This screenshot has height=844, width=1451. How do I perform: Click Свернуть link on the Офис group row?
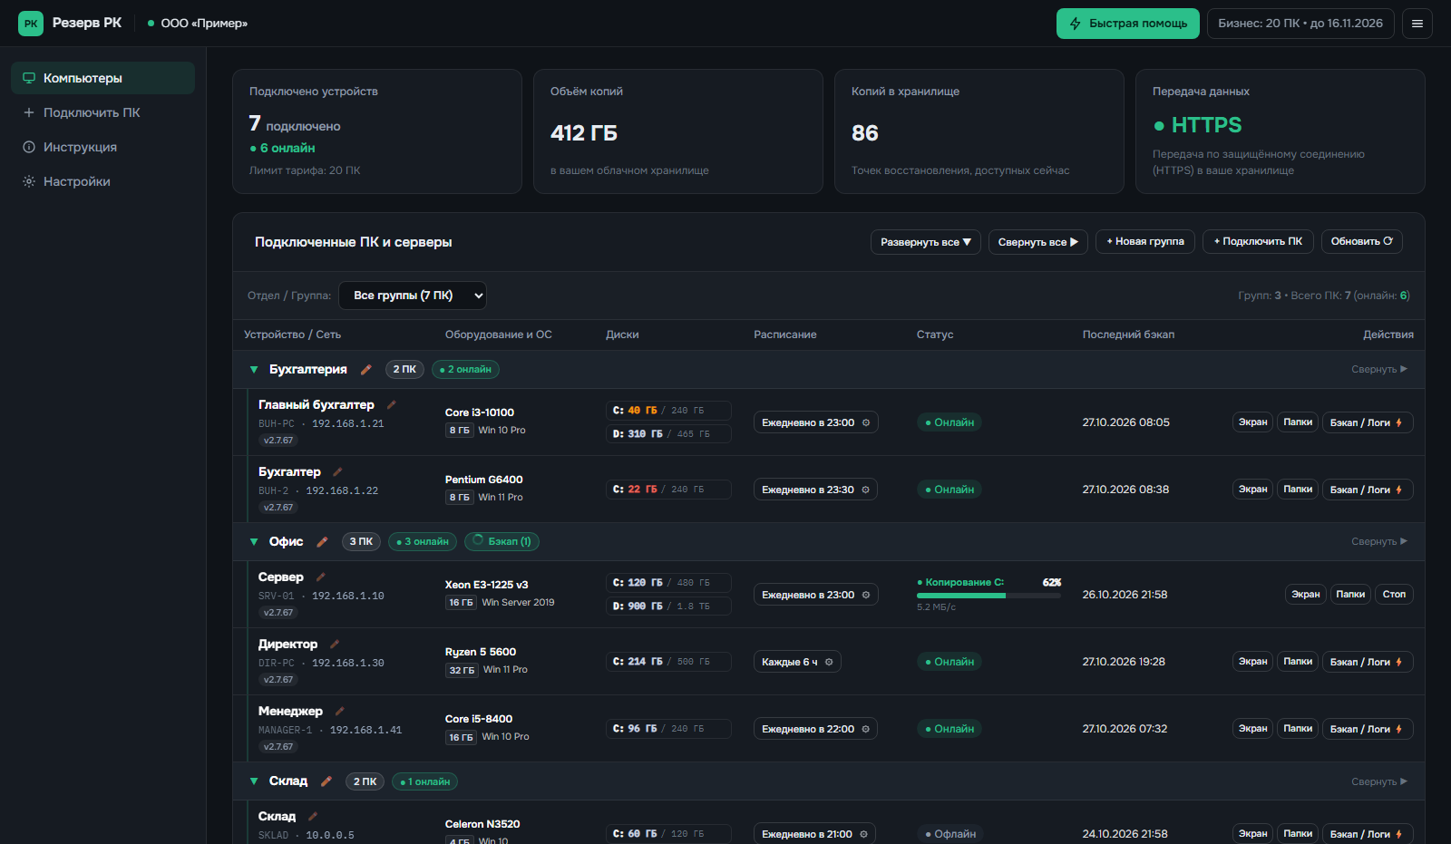click(x=1379, y=541)
